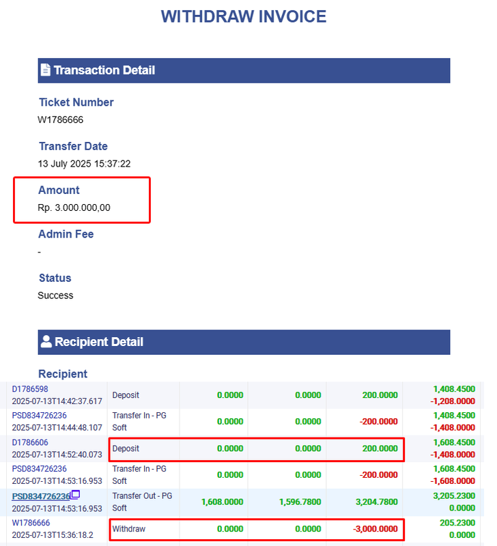Click value -1,208.0000 in first row

point(453,401)
